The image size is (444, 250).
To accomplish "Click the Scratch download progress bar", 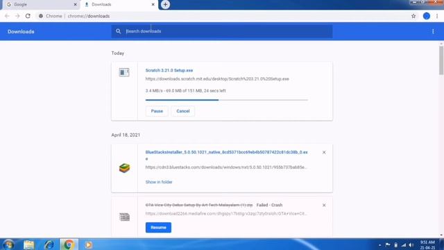I will pos(227,100).
